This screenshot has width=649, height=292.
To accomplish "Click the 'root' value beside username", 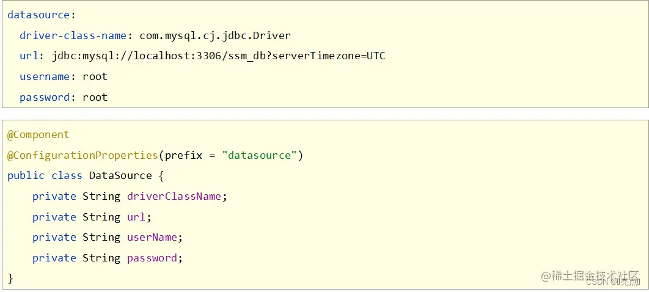I will pyautogui.click(x=95, y=76).
